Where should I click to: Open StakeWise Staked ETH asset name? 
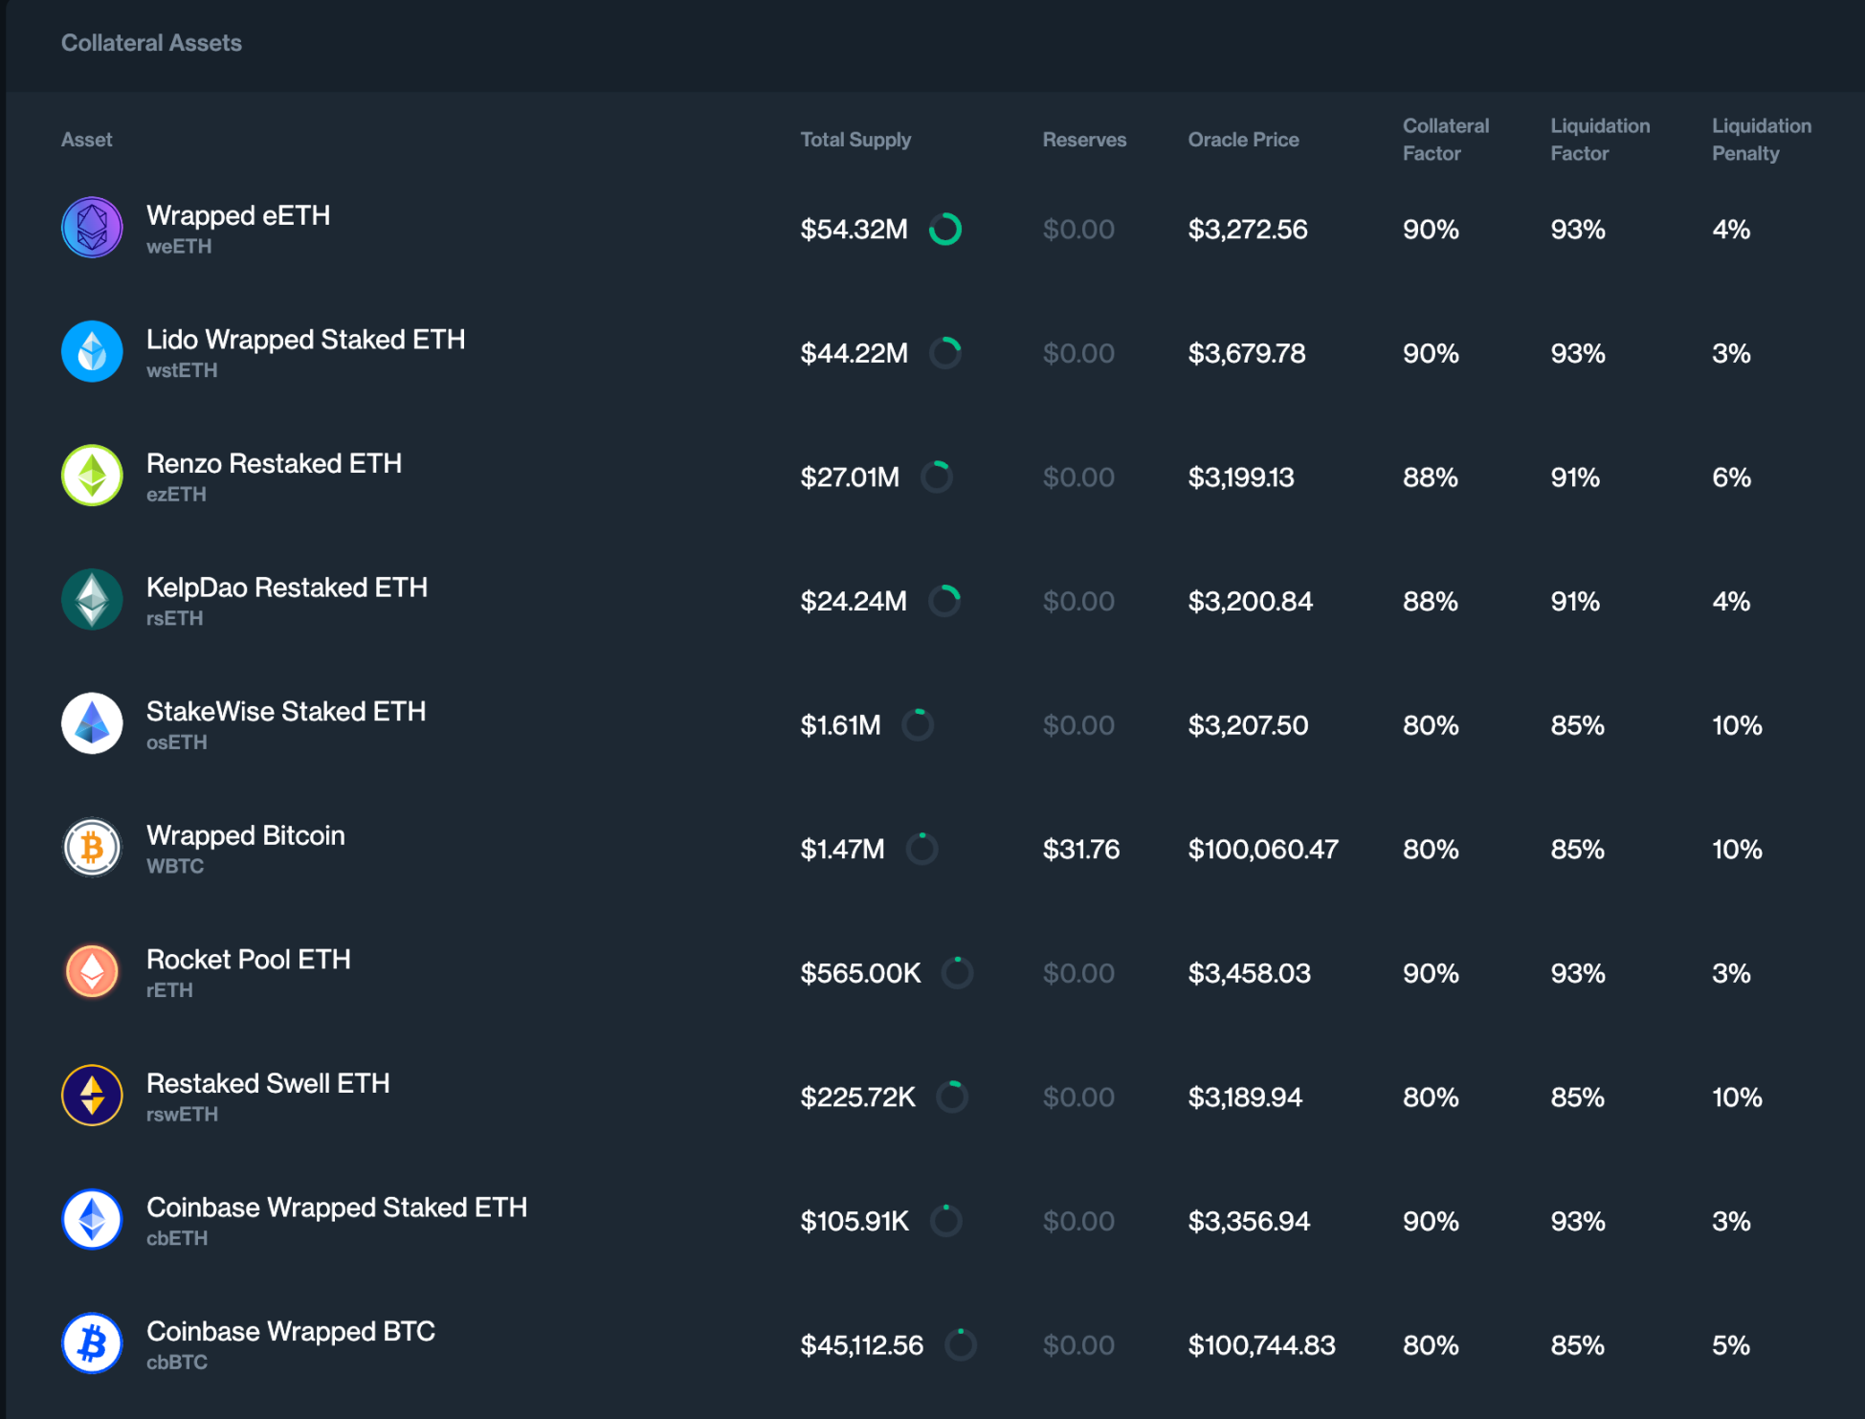tap(286, 711)
